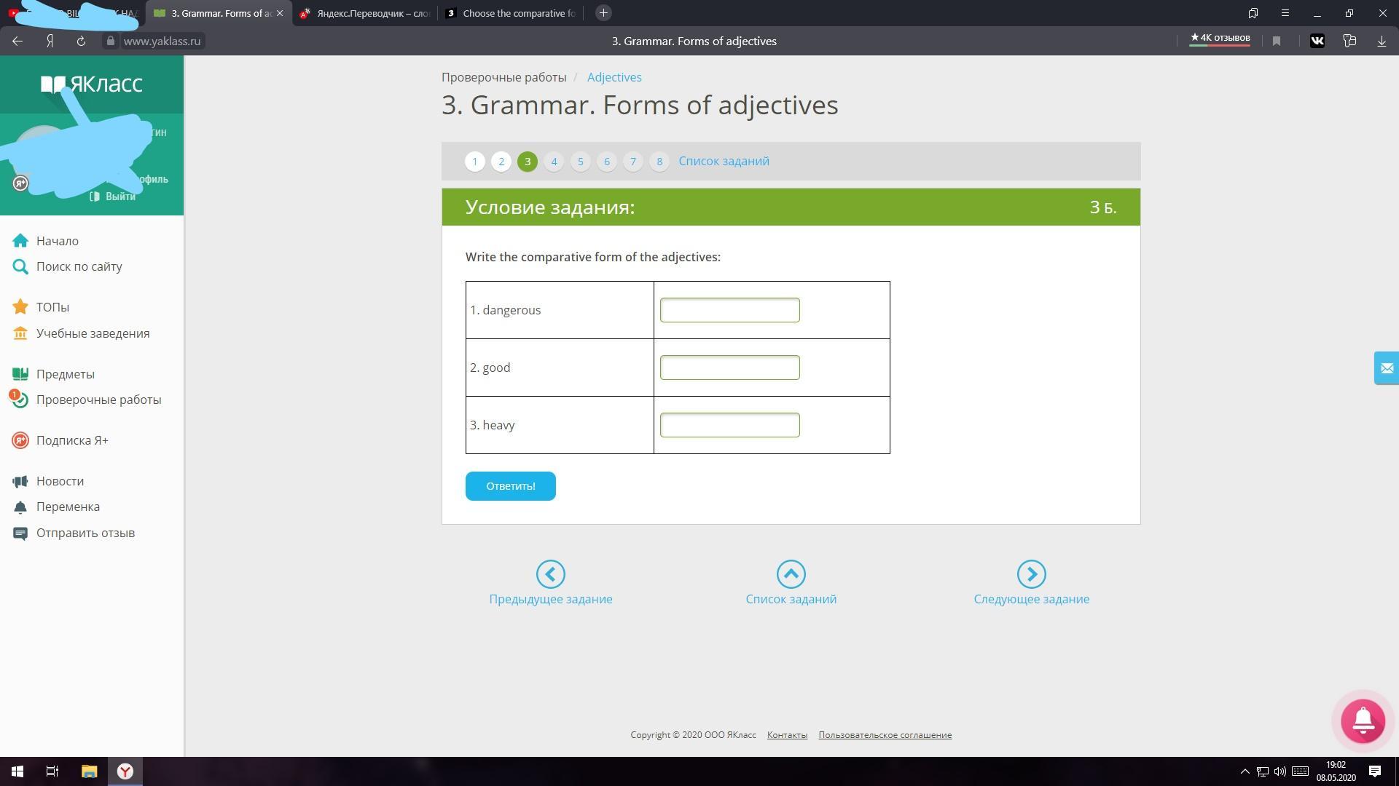Switch to 'Choose the comparative fo' tab
The image size is (1399, 786).
point(511,13)
